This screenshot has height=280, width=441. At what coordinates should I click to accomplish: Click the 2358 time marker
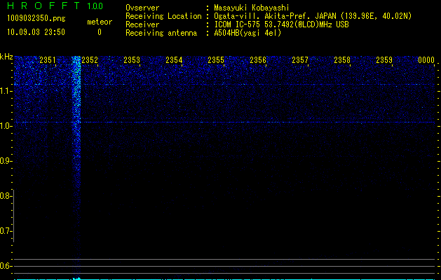pyautogui.click(x=342, y=60)
